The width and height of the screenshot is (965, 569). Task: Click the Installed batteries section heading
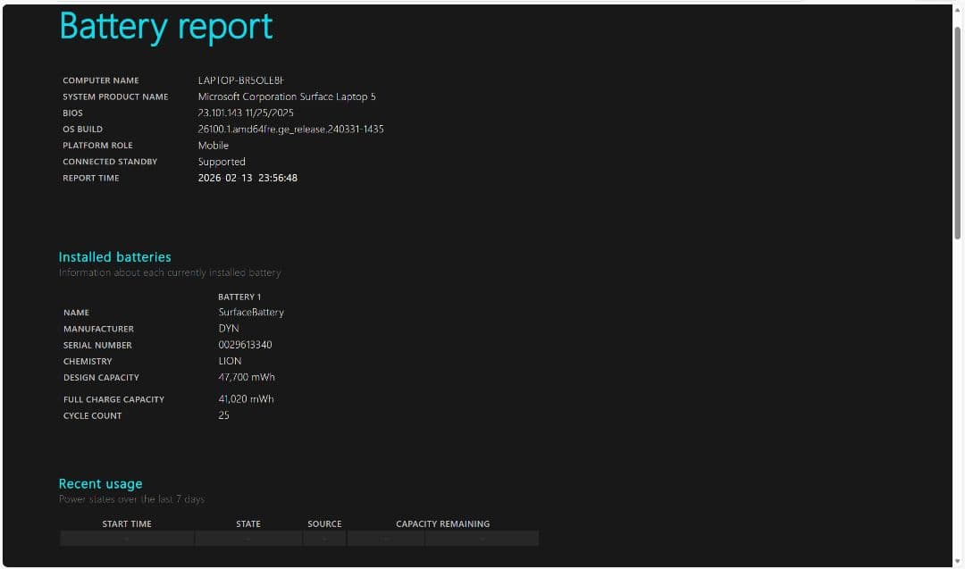pyautogui.click(x=114, y=257)
